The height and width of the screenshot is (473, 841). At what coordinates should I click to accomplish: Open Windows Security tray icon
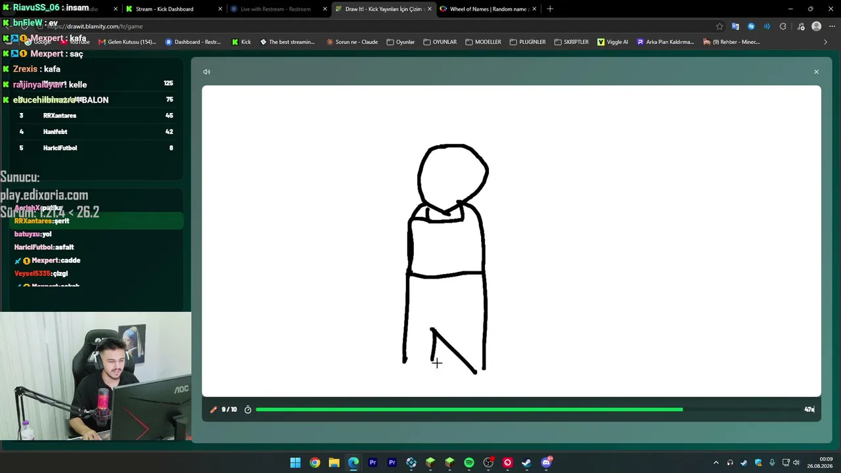tap(758, 462)
